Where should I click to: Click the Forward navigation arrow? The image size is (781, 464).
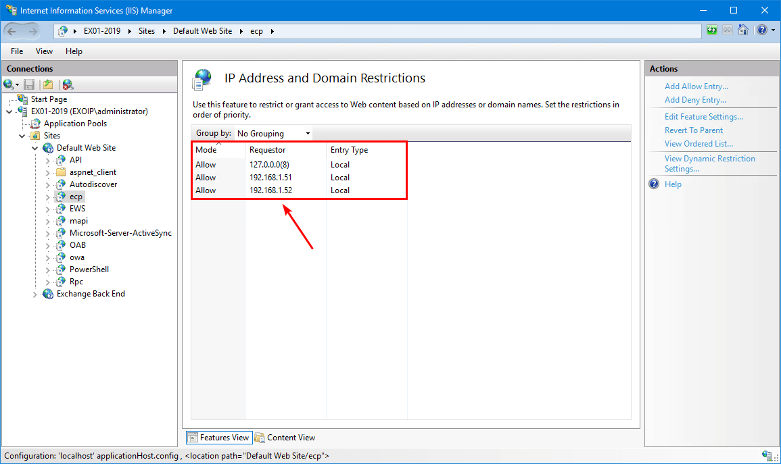point(32,31)
